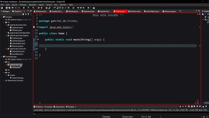Open the Project menu
The height and width of the screenshot is (118, 209).
49,5
